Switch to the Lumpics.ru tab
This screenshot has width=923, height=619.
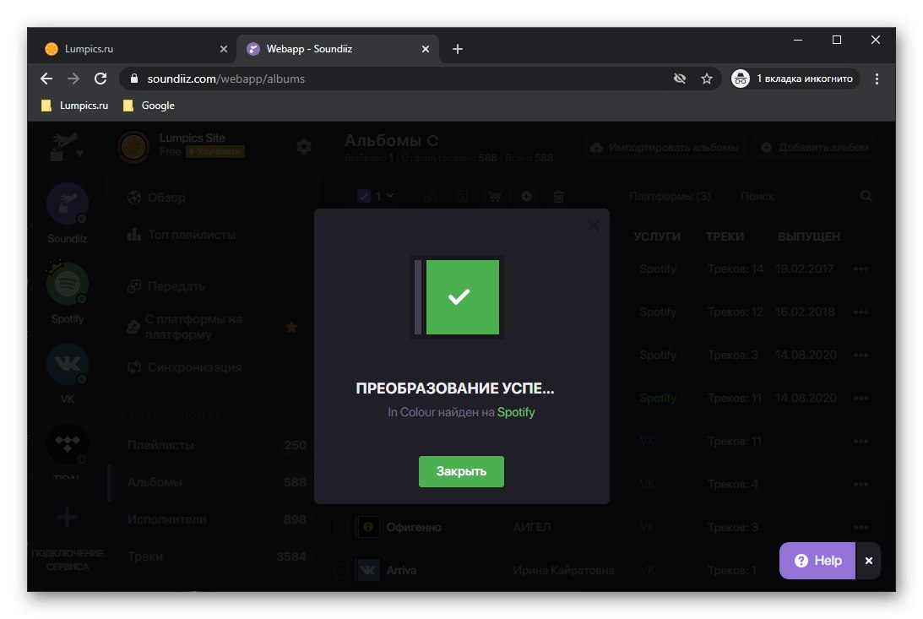[133, 49]
